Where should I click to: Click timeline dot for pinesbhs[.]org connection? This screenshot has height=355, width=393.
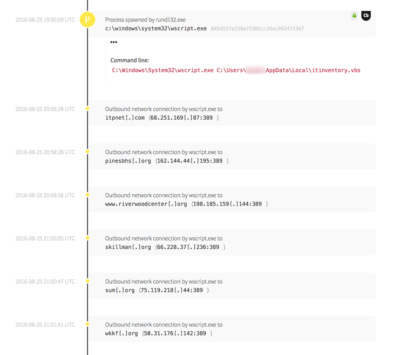87,152
